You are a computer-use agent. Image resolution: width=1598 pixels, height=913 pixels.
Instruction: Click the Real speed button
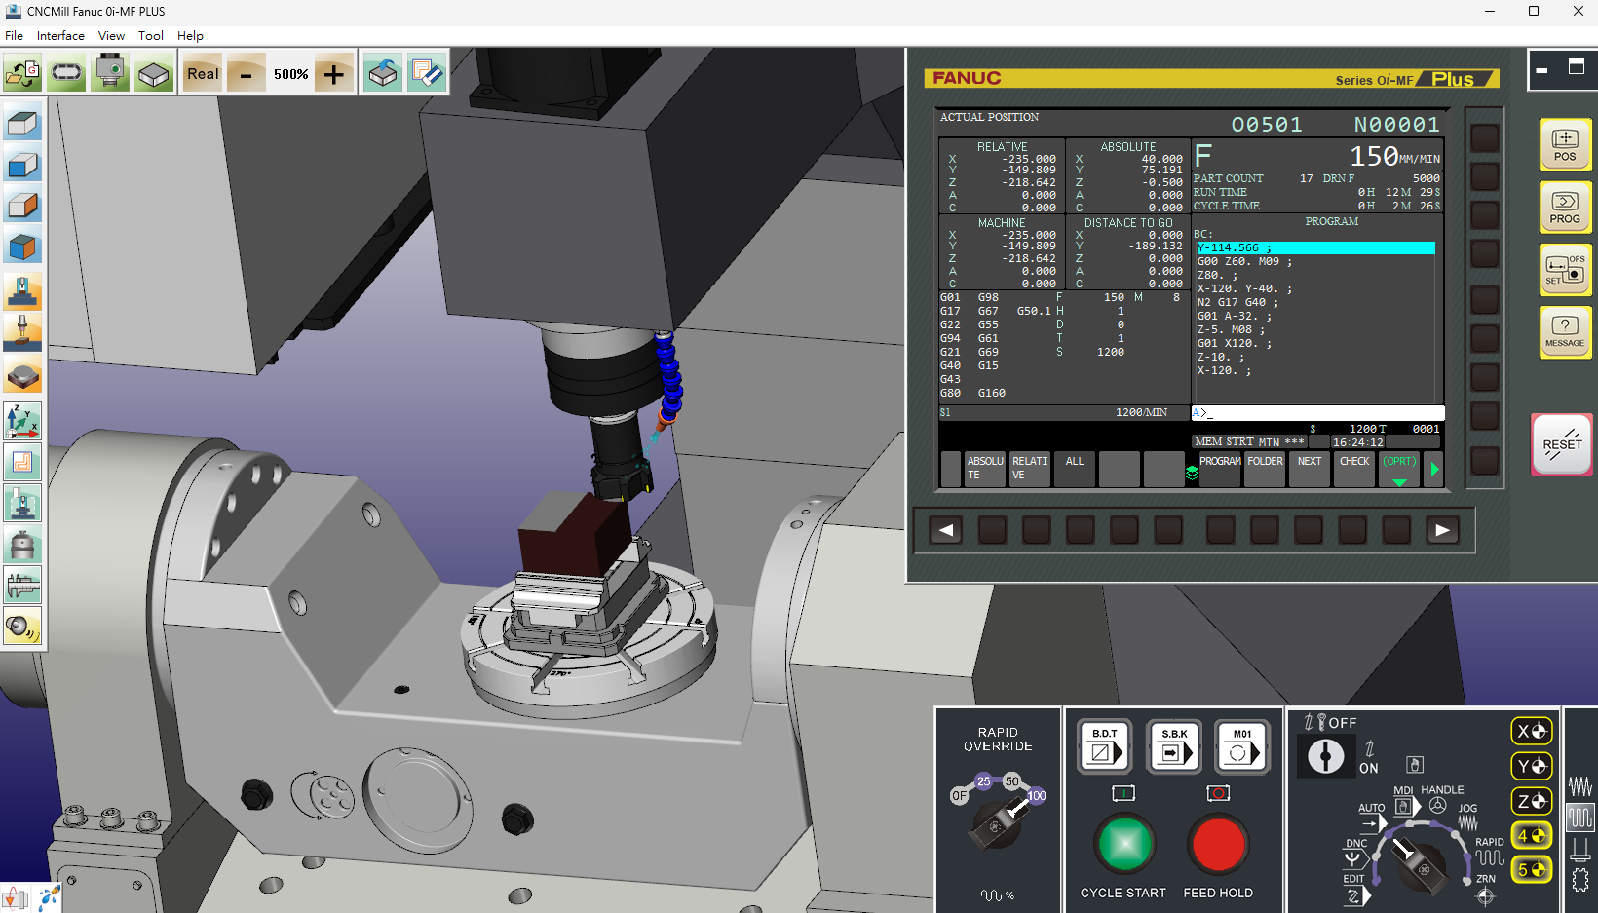pos(203,73)
